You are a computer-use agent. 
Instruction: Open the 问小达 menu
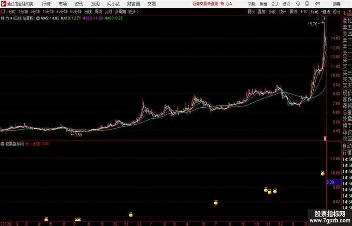tap(113, 4)
